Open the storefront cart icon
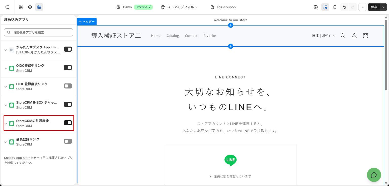 pyautogui.click(x=365, y=36)
